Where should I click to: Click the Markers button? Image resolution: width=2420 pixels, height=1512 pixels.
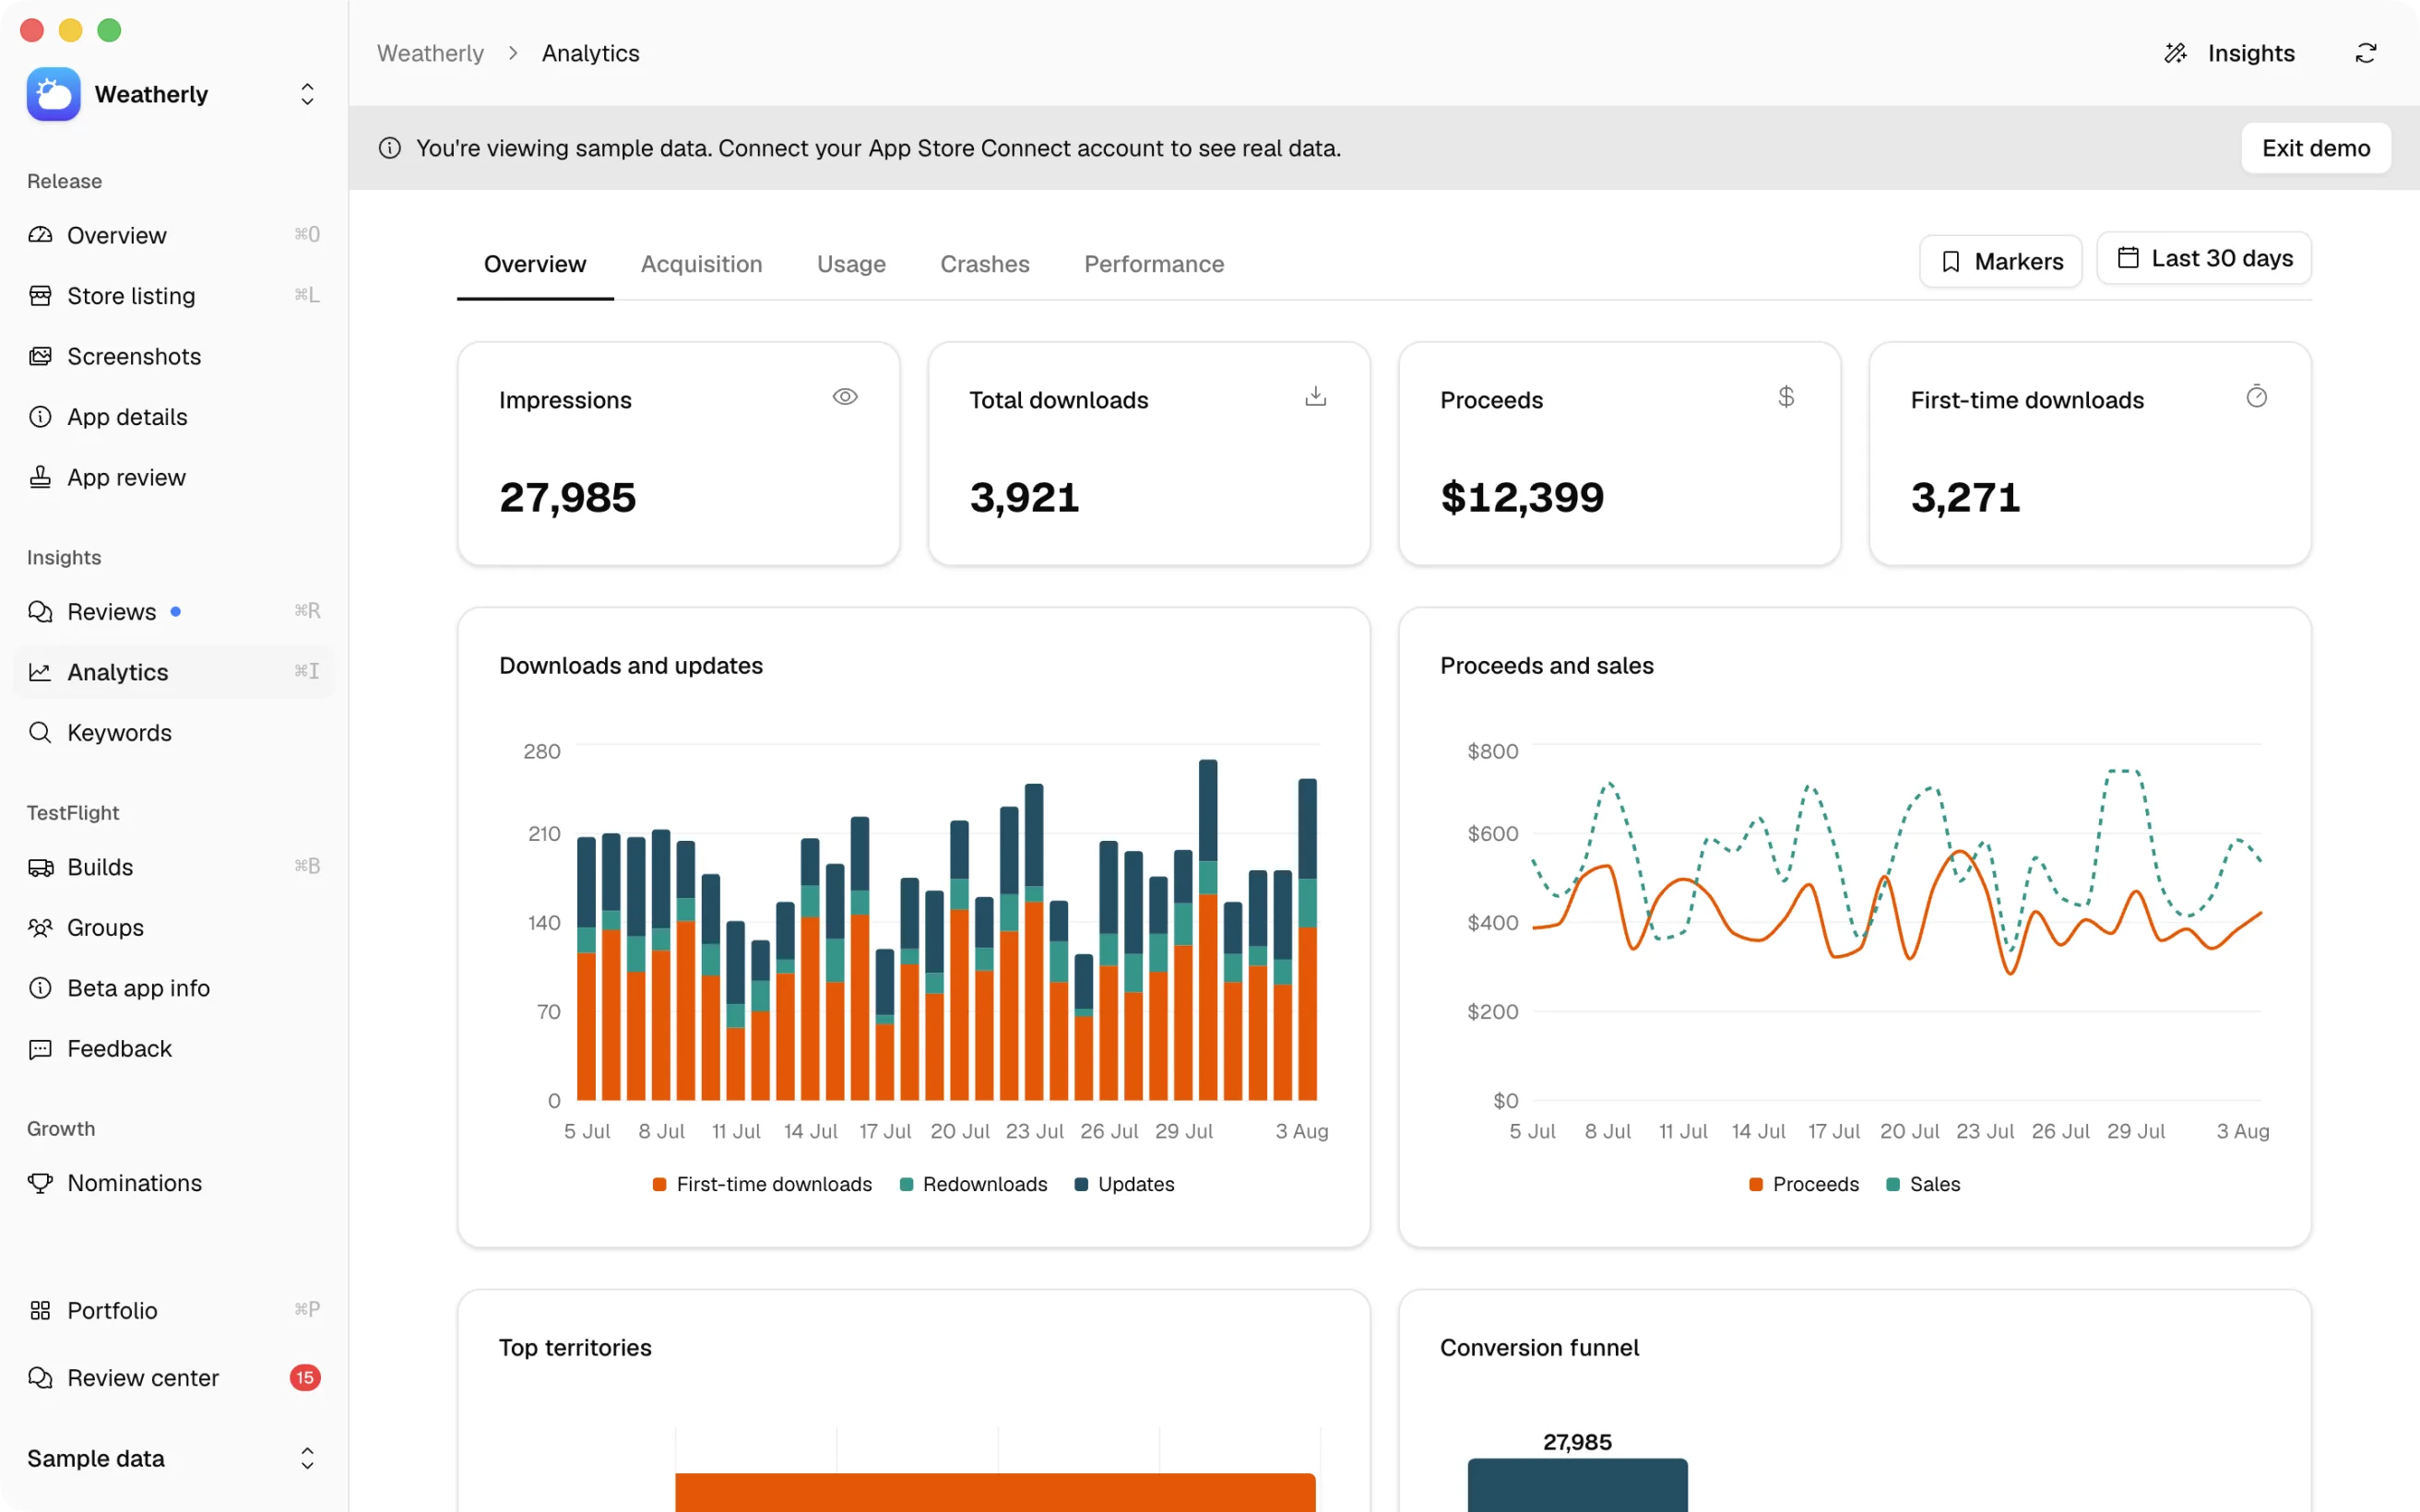tap(2000, 261)
